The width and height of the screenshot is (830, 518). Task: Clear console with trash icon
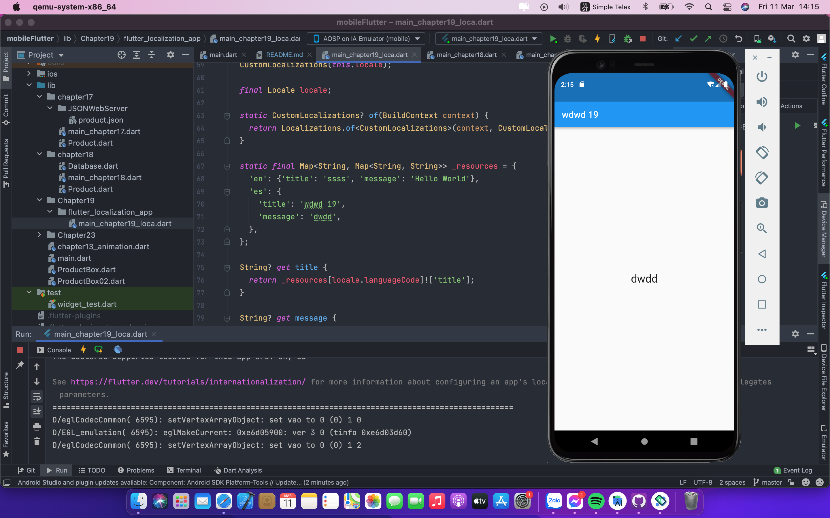coord(37,441)
